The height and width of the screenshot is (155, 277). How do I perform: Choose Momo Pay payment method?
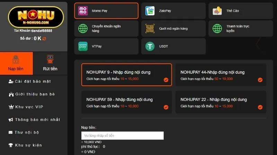106,11
